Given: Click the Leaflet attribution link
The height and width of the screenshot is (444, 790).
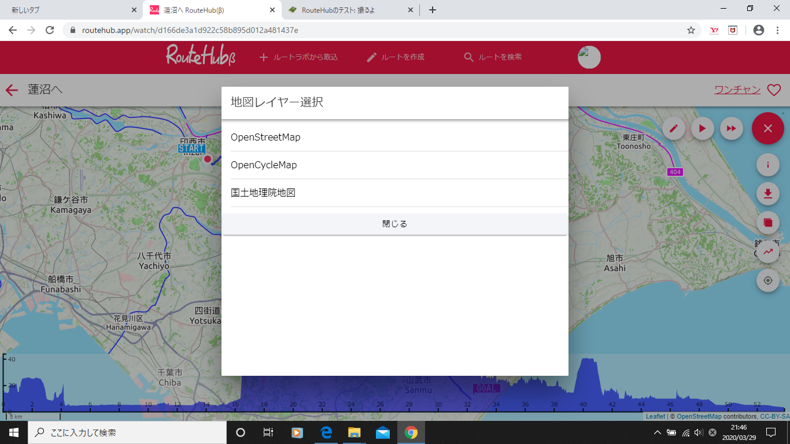Looking at the screenshot, I should click(655, 416).
